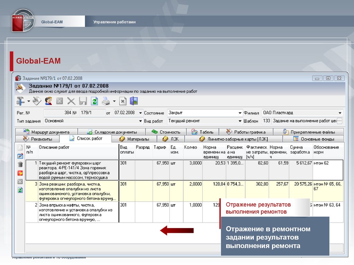Open the Табель tab
This screenshot has height=265, width=354.
[205, 132]
